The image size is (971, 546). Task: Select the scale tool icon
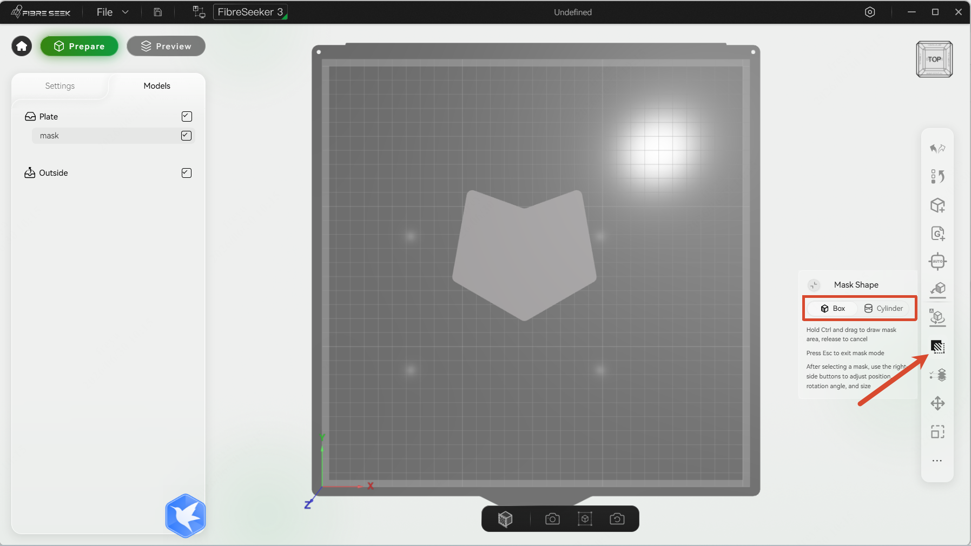937,431
